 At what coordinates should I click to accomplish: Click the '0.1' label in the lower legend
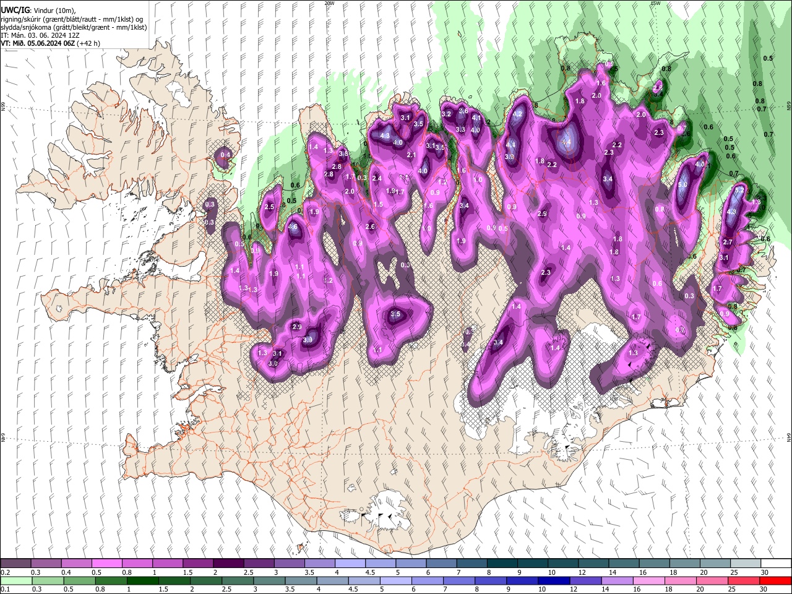tap(4, 590)
